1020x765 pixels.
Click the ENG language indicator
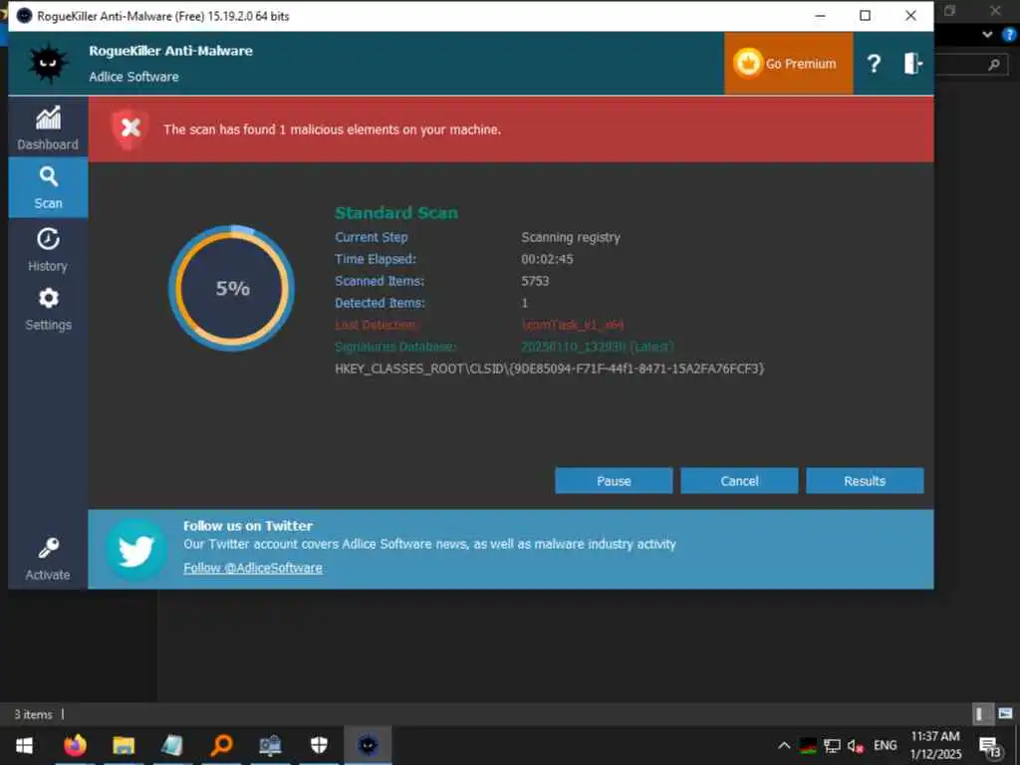(885, 745)
